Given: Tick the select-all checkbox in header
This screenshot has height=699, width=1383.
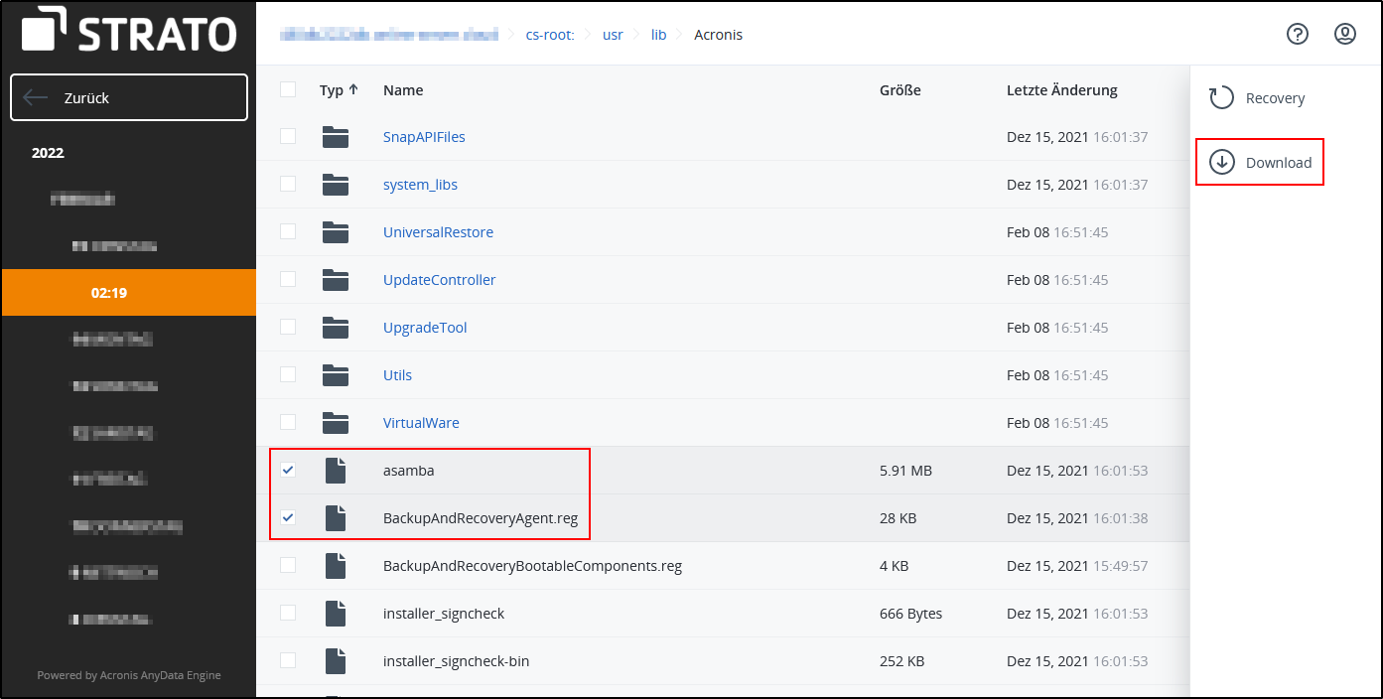Looking at the screenshot, I should (x=288, y=89).
